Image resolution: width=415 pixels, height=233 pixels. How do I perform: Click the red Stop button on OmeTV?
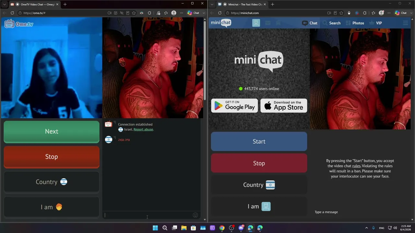tap(52, 157)
